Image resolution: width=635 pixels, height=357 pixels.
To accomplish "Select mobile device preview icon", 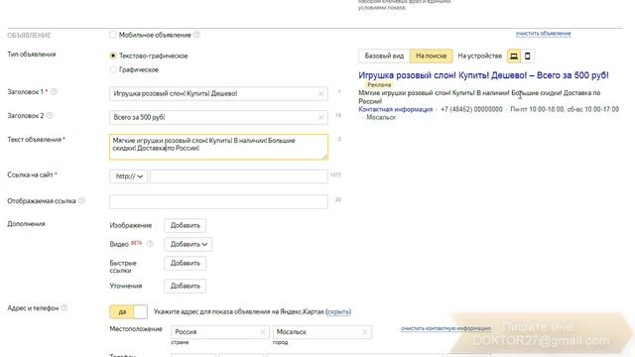I will coord(527,56).
